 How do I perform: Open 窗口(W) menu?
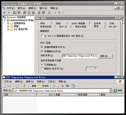pos(43,8)
